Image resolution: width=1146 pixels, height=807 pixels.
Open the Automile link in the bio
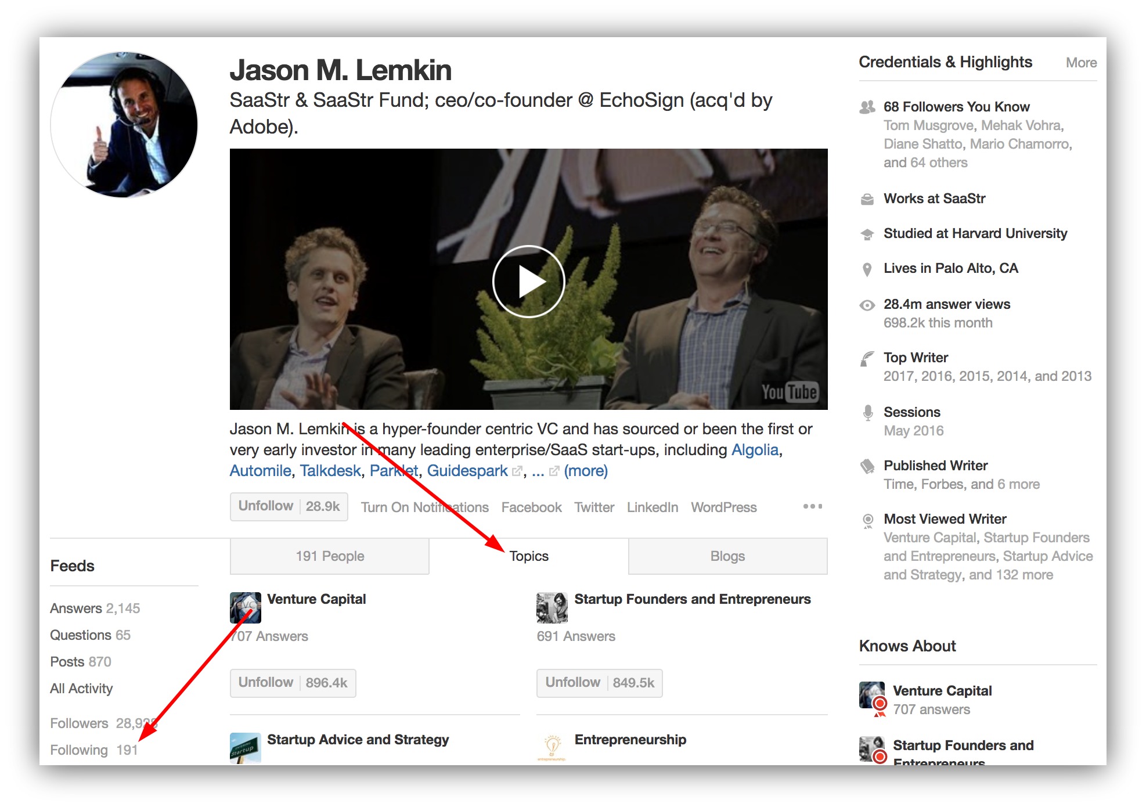(261, 470)
